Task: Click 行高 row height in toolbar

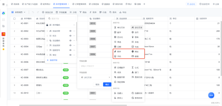Action: (x=103, y=12)
